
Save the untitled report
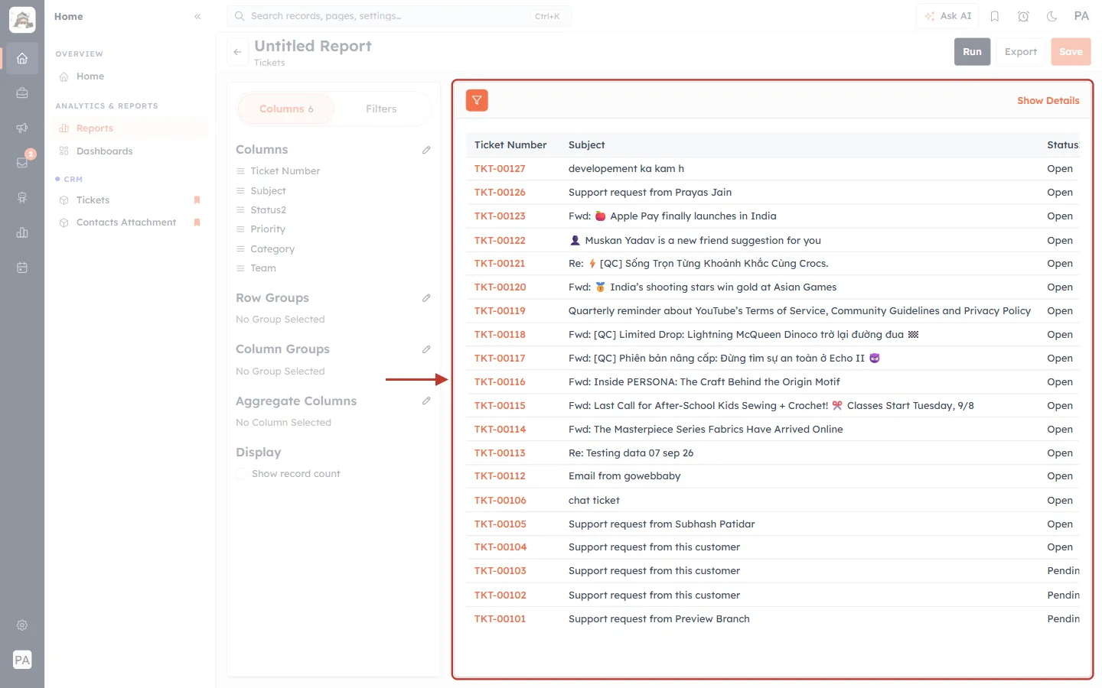[x=1071, y=52]
